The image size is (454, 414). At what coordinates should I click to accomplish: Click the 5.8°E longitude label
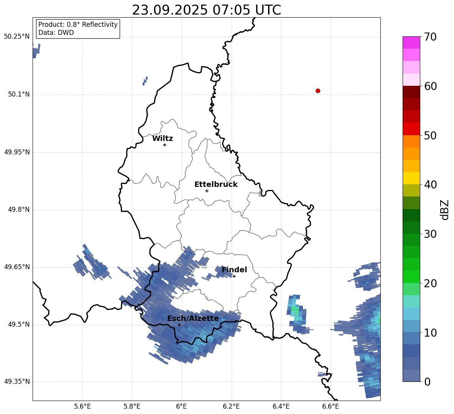[132, 406]
